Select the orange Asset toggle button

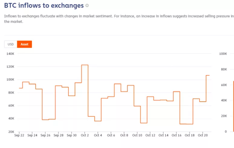pos(24,44)
